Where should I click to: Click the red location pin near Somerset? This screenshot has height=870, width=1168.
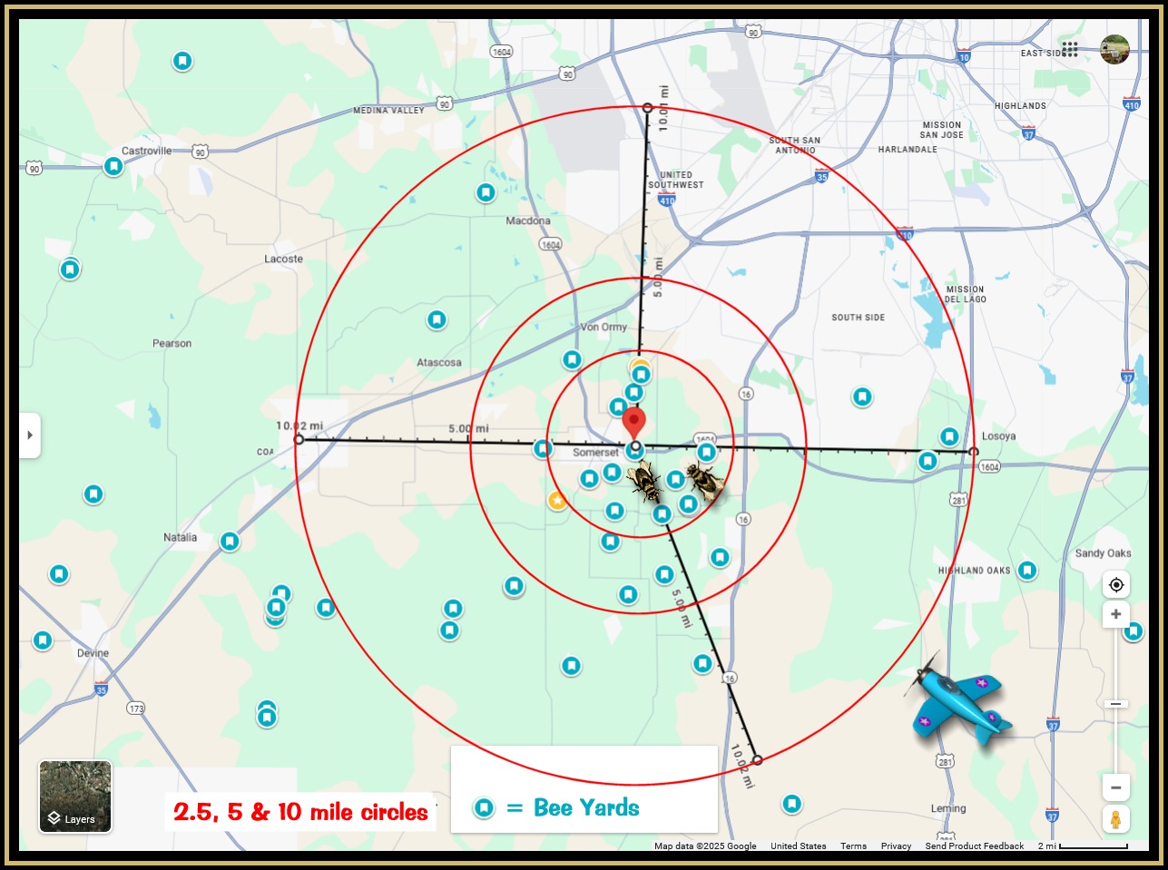click(x=634, y=422)
